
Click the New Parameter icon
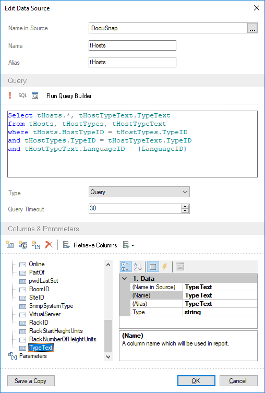point(36,245)
